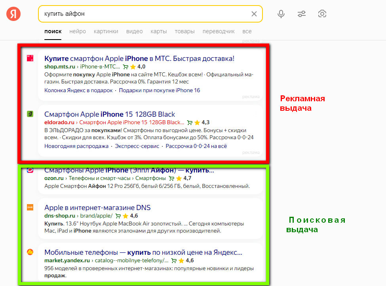This screenshot has height=286, width=386.
Task: Click the Yandex Market favicon
Action: (30, 252)
